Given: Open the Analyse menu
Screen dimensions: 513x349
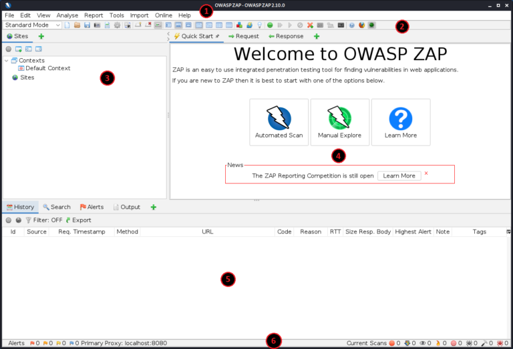Looking at the screenshot, I should point(67,15).
